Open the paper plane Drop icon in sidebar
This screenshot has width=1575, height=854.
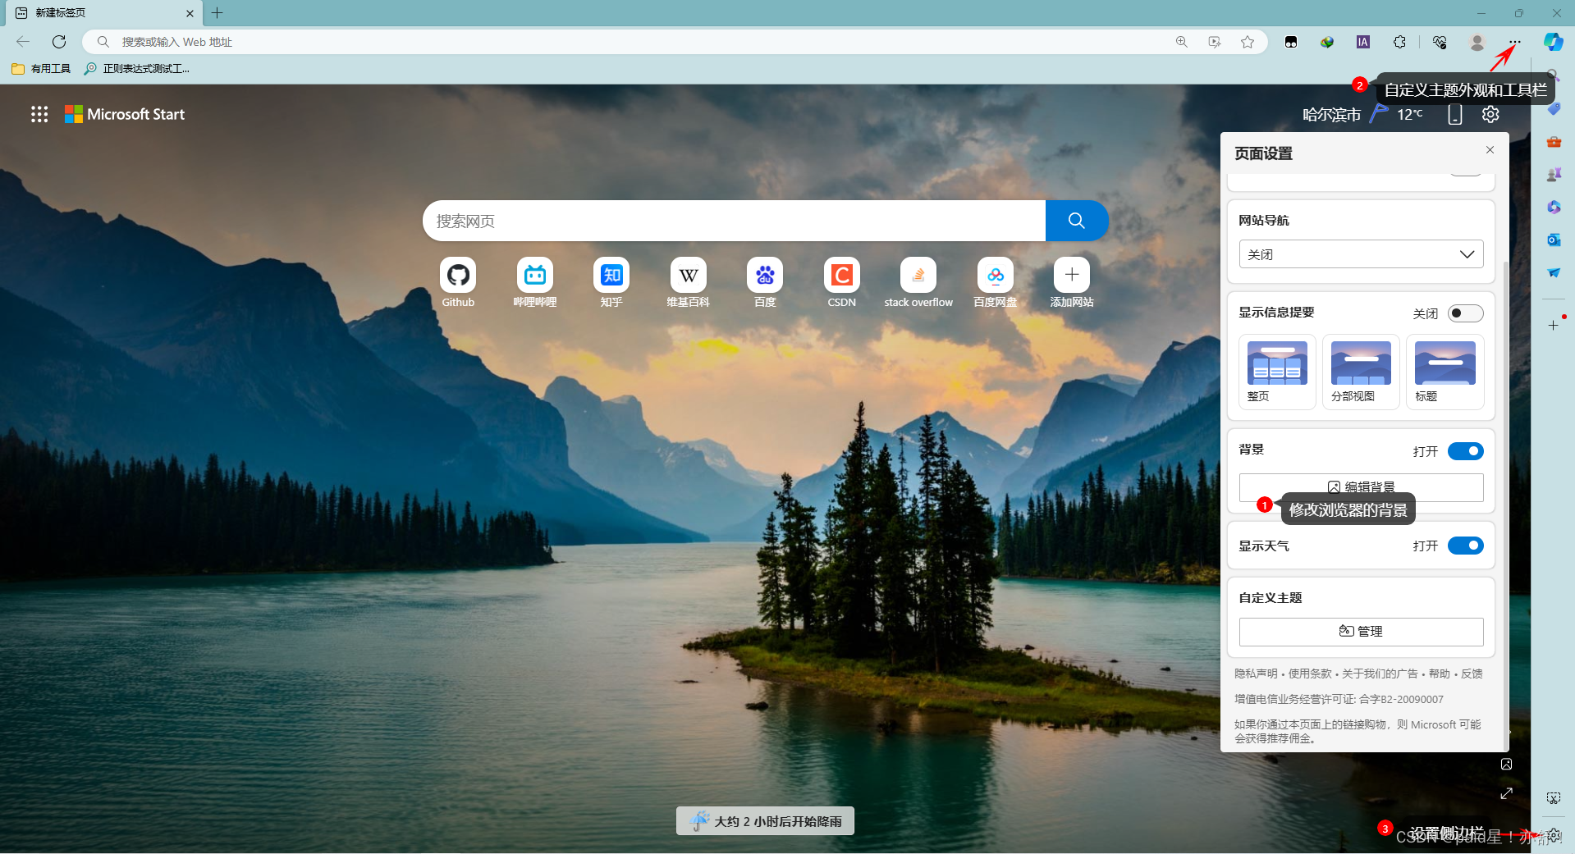(1554, 272)
